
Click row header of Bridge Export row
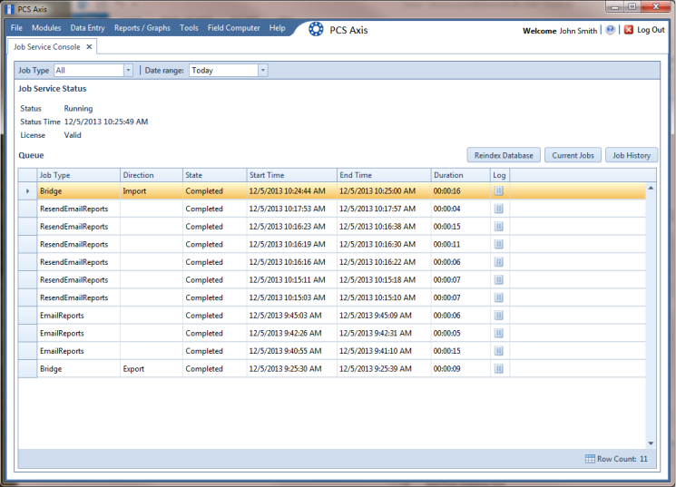(27, 368)
